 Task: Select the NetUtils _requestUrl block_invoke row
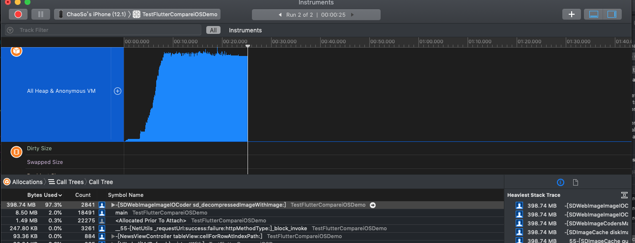(x=252, y=228)
